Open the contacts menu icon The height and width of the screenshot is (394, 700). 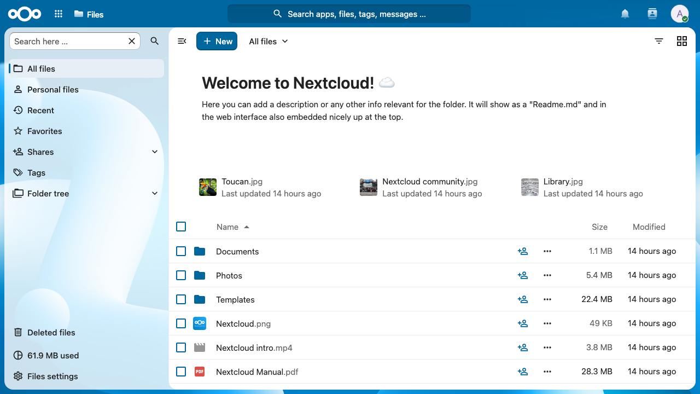(x=652, y=14)
